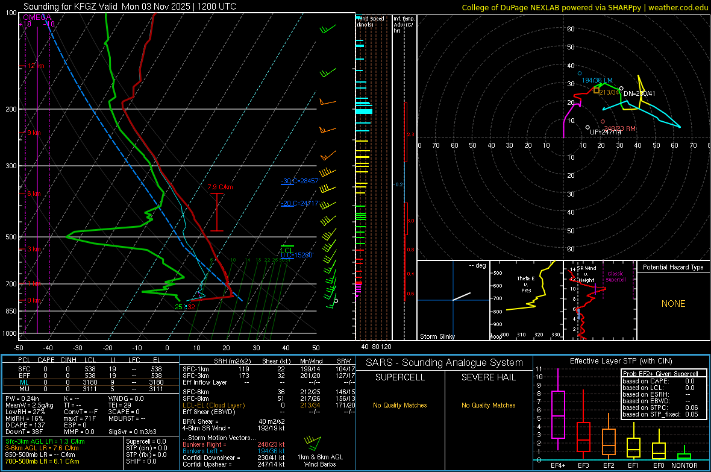Click the LCL-EL (Cloud Layer) row
The width and height of the screenshot is (711, 472).
[269, 405]
